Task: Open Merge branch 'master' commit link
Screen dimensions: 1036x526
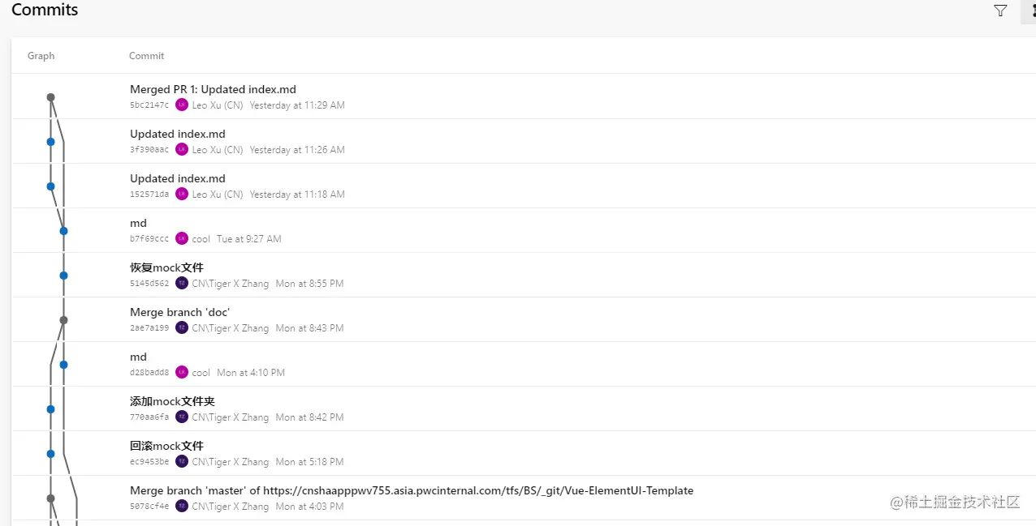Action: (x=412, y=490)
